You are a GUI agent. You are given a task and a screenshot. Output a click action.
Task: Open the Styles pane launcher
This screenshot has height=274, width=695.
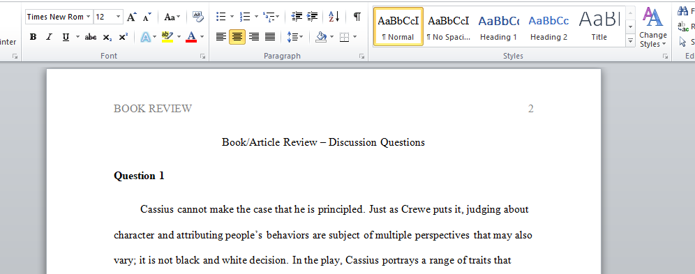coord(665,56)
